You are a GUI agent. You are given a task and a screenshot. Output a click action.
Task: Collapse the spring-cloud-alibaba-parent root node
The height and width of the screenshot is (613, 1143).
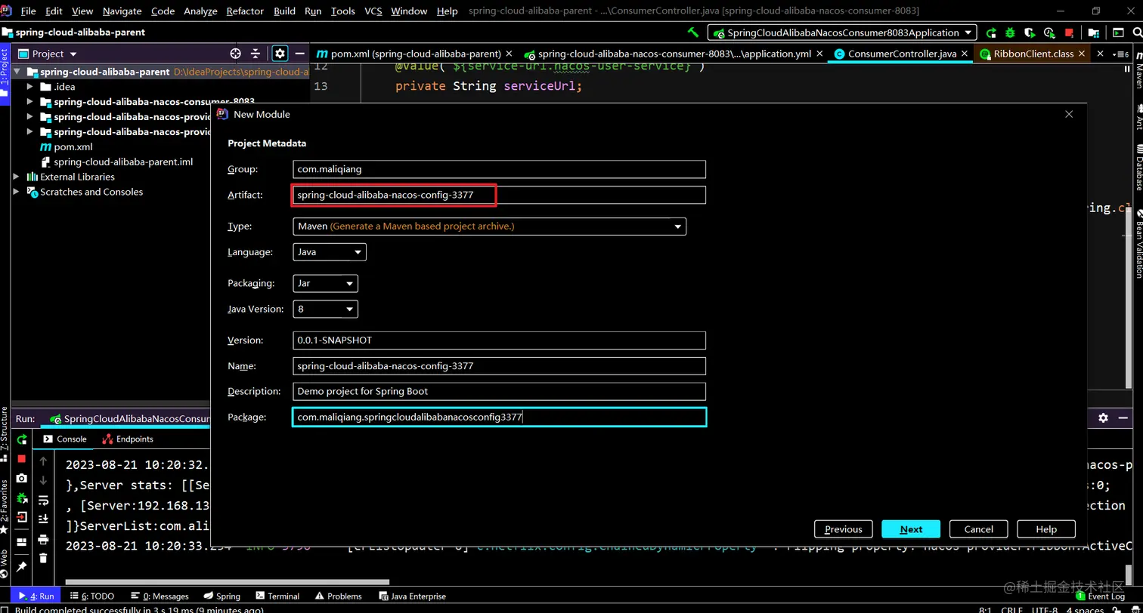[16, 72]
